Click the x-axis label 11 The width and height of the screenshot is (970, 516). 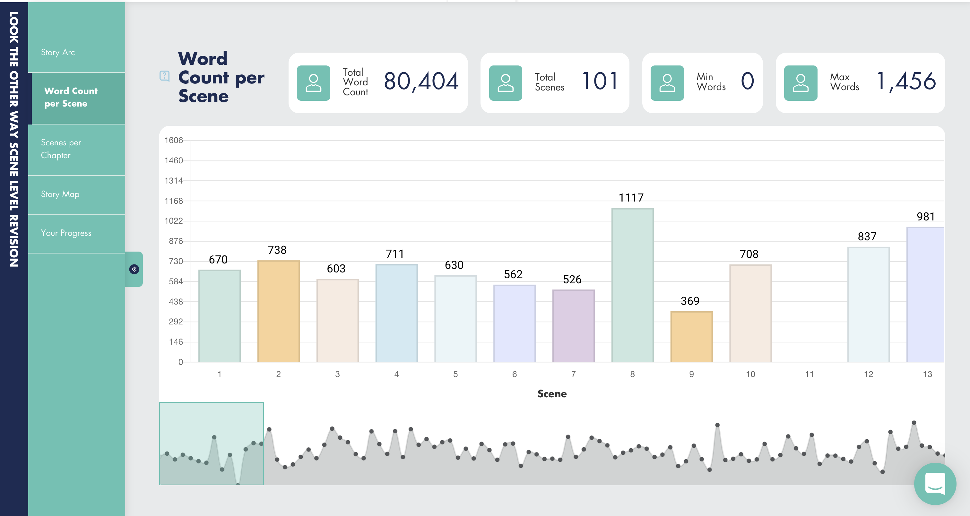click(809, 374)
